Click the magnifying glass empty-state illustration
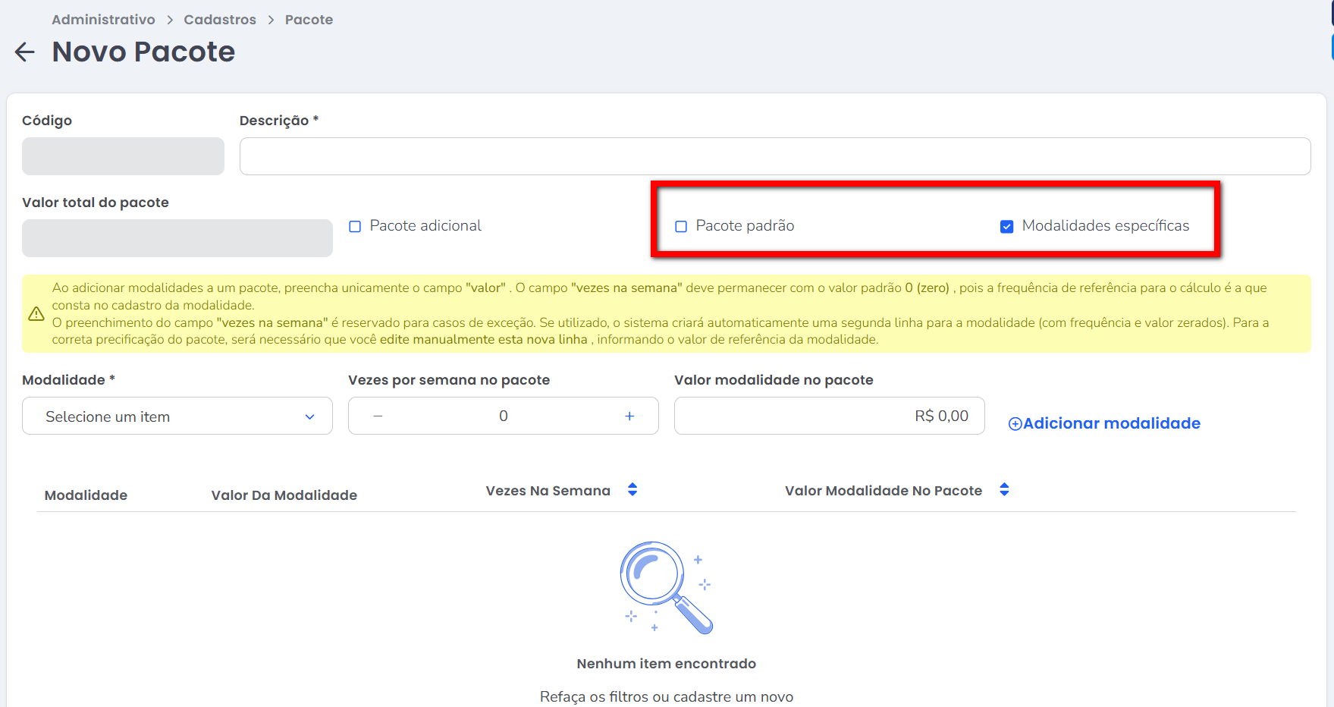 tap(666, 587)
